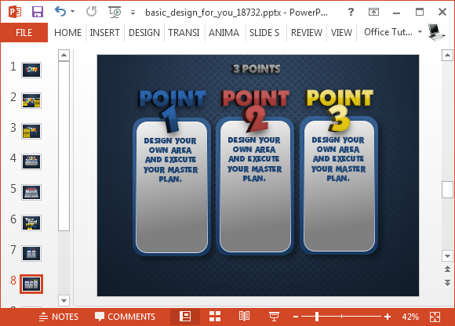Viewport: 455px width, 326px height.
Task: Click the zoom slider handle
Action: click(x=317, y=317)
